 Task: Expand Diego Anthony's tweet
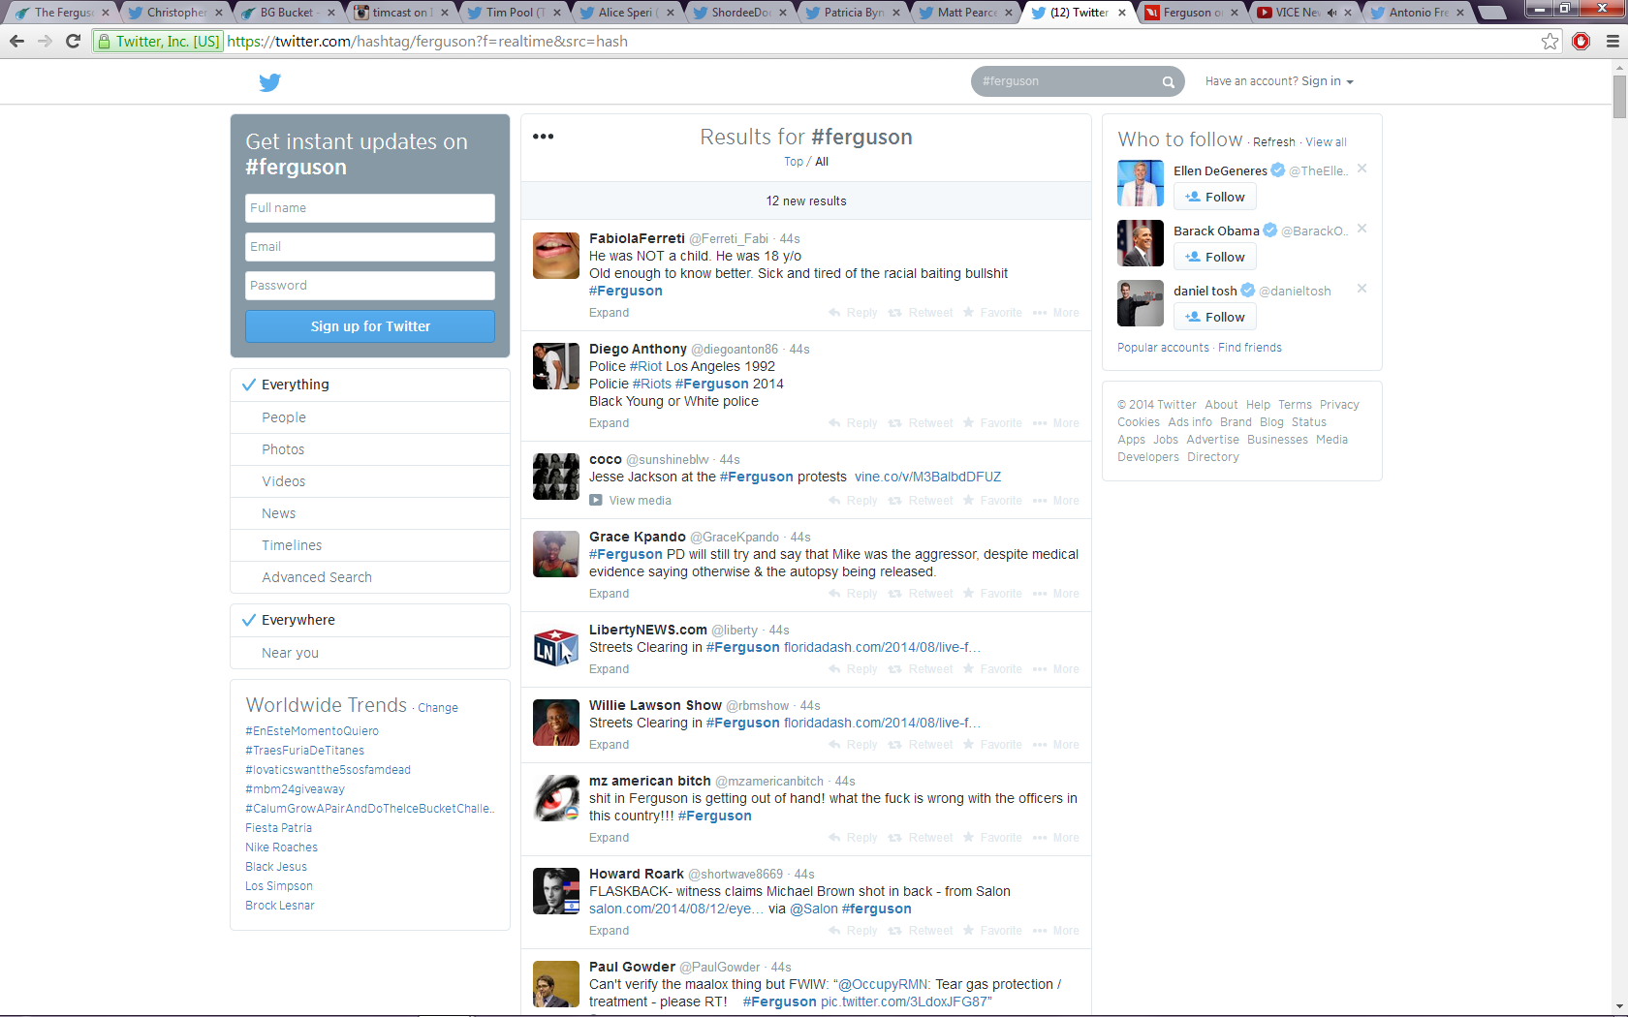point(609,423)
